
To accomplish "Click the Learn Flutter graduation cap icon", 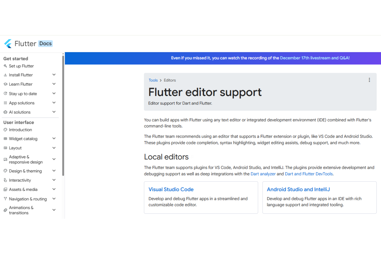I will (x=5, y=84).
